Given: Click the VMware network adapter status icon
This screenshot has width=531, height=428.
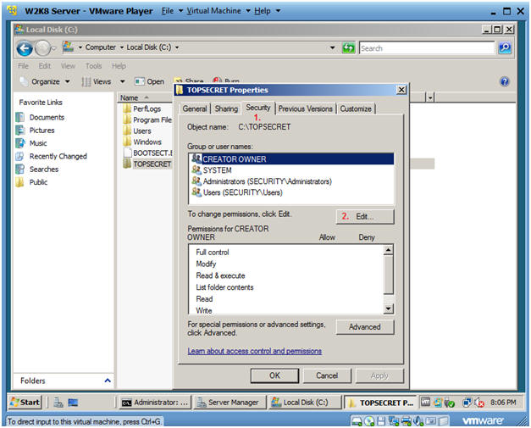Looking at the screenshot, I should click(394, 421).
